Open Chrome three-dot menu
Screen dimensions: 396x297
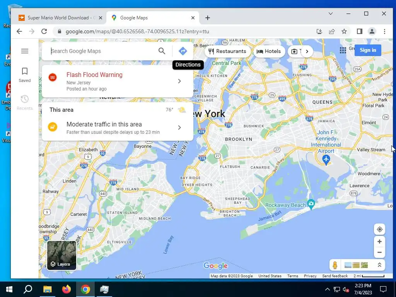384,31
